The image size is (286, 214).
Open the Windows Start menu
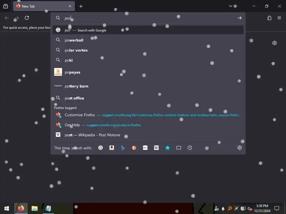7,208
